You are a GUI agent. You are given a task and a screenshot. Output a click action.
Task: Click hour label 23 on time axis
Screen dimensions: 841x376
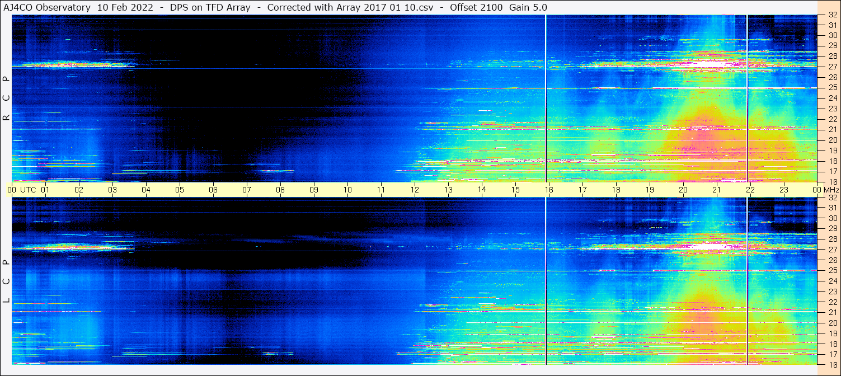point(784,190)
